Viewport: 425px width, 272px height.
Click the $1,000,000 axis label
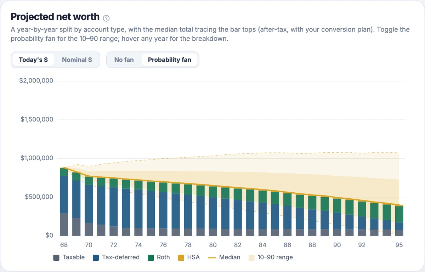click(37, 158)
